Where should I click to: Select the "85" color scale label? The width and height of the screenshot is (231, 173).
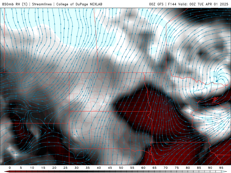[199, 168]
